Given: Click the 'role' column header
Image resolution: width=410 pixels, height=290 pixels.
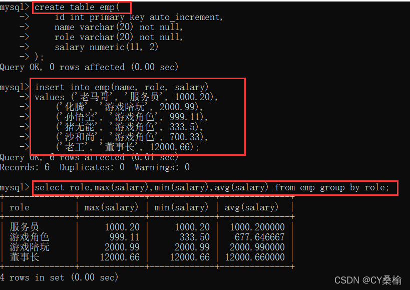Looking at the screenshot, I should click(20, 207).
